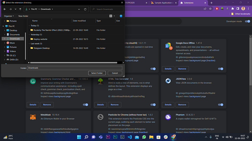Viewport: 252px width, 141px height.
Task: Remove the JSONView extension
Action: tap(182, 105)
